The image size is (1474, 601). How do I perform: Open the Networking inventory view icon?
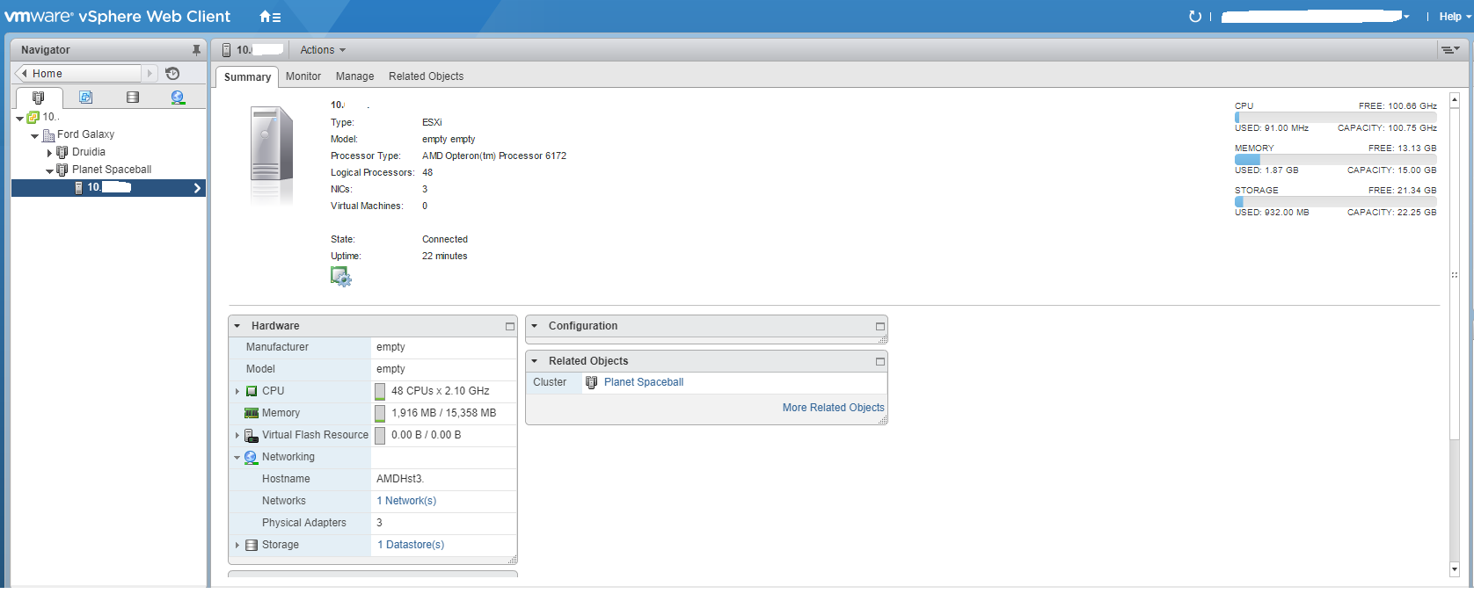[x=178, y=98]
